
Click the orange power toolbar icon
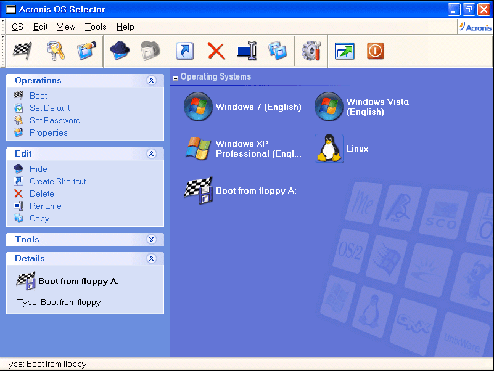(x=375, y=51)
